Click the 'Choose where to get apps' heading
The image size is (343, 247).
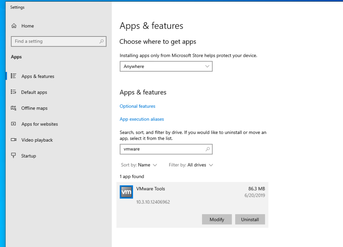pyautogui.click(x=158, y=42)
